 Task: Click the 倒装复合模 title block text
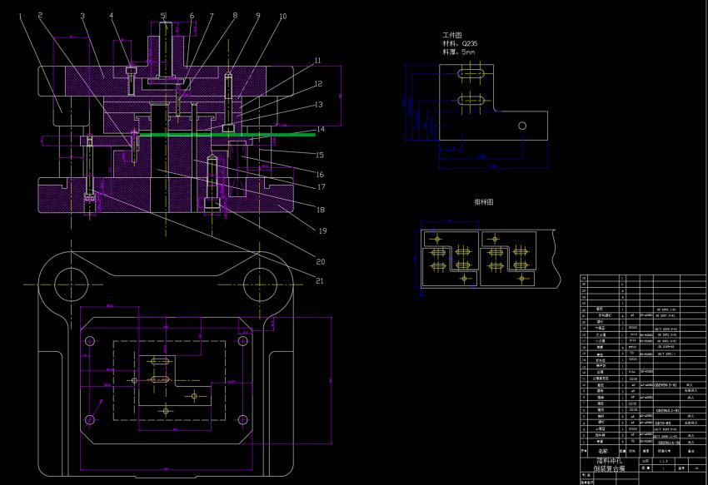coord(609,468)
